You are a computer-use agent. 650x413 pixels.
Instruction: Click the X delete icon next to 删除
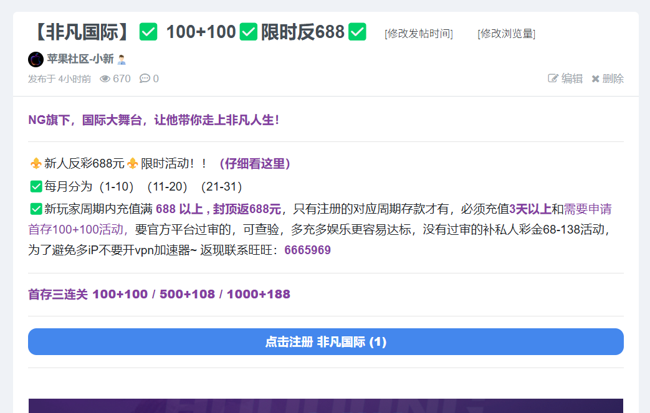coord(595,78)
